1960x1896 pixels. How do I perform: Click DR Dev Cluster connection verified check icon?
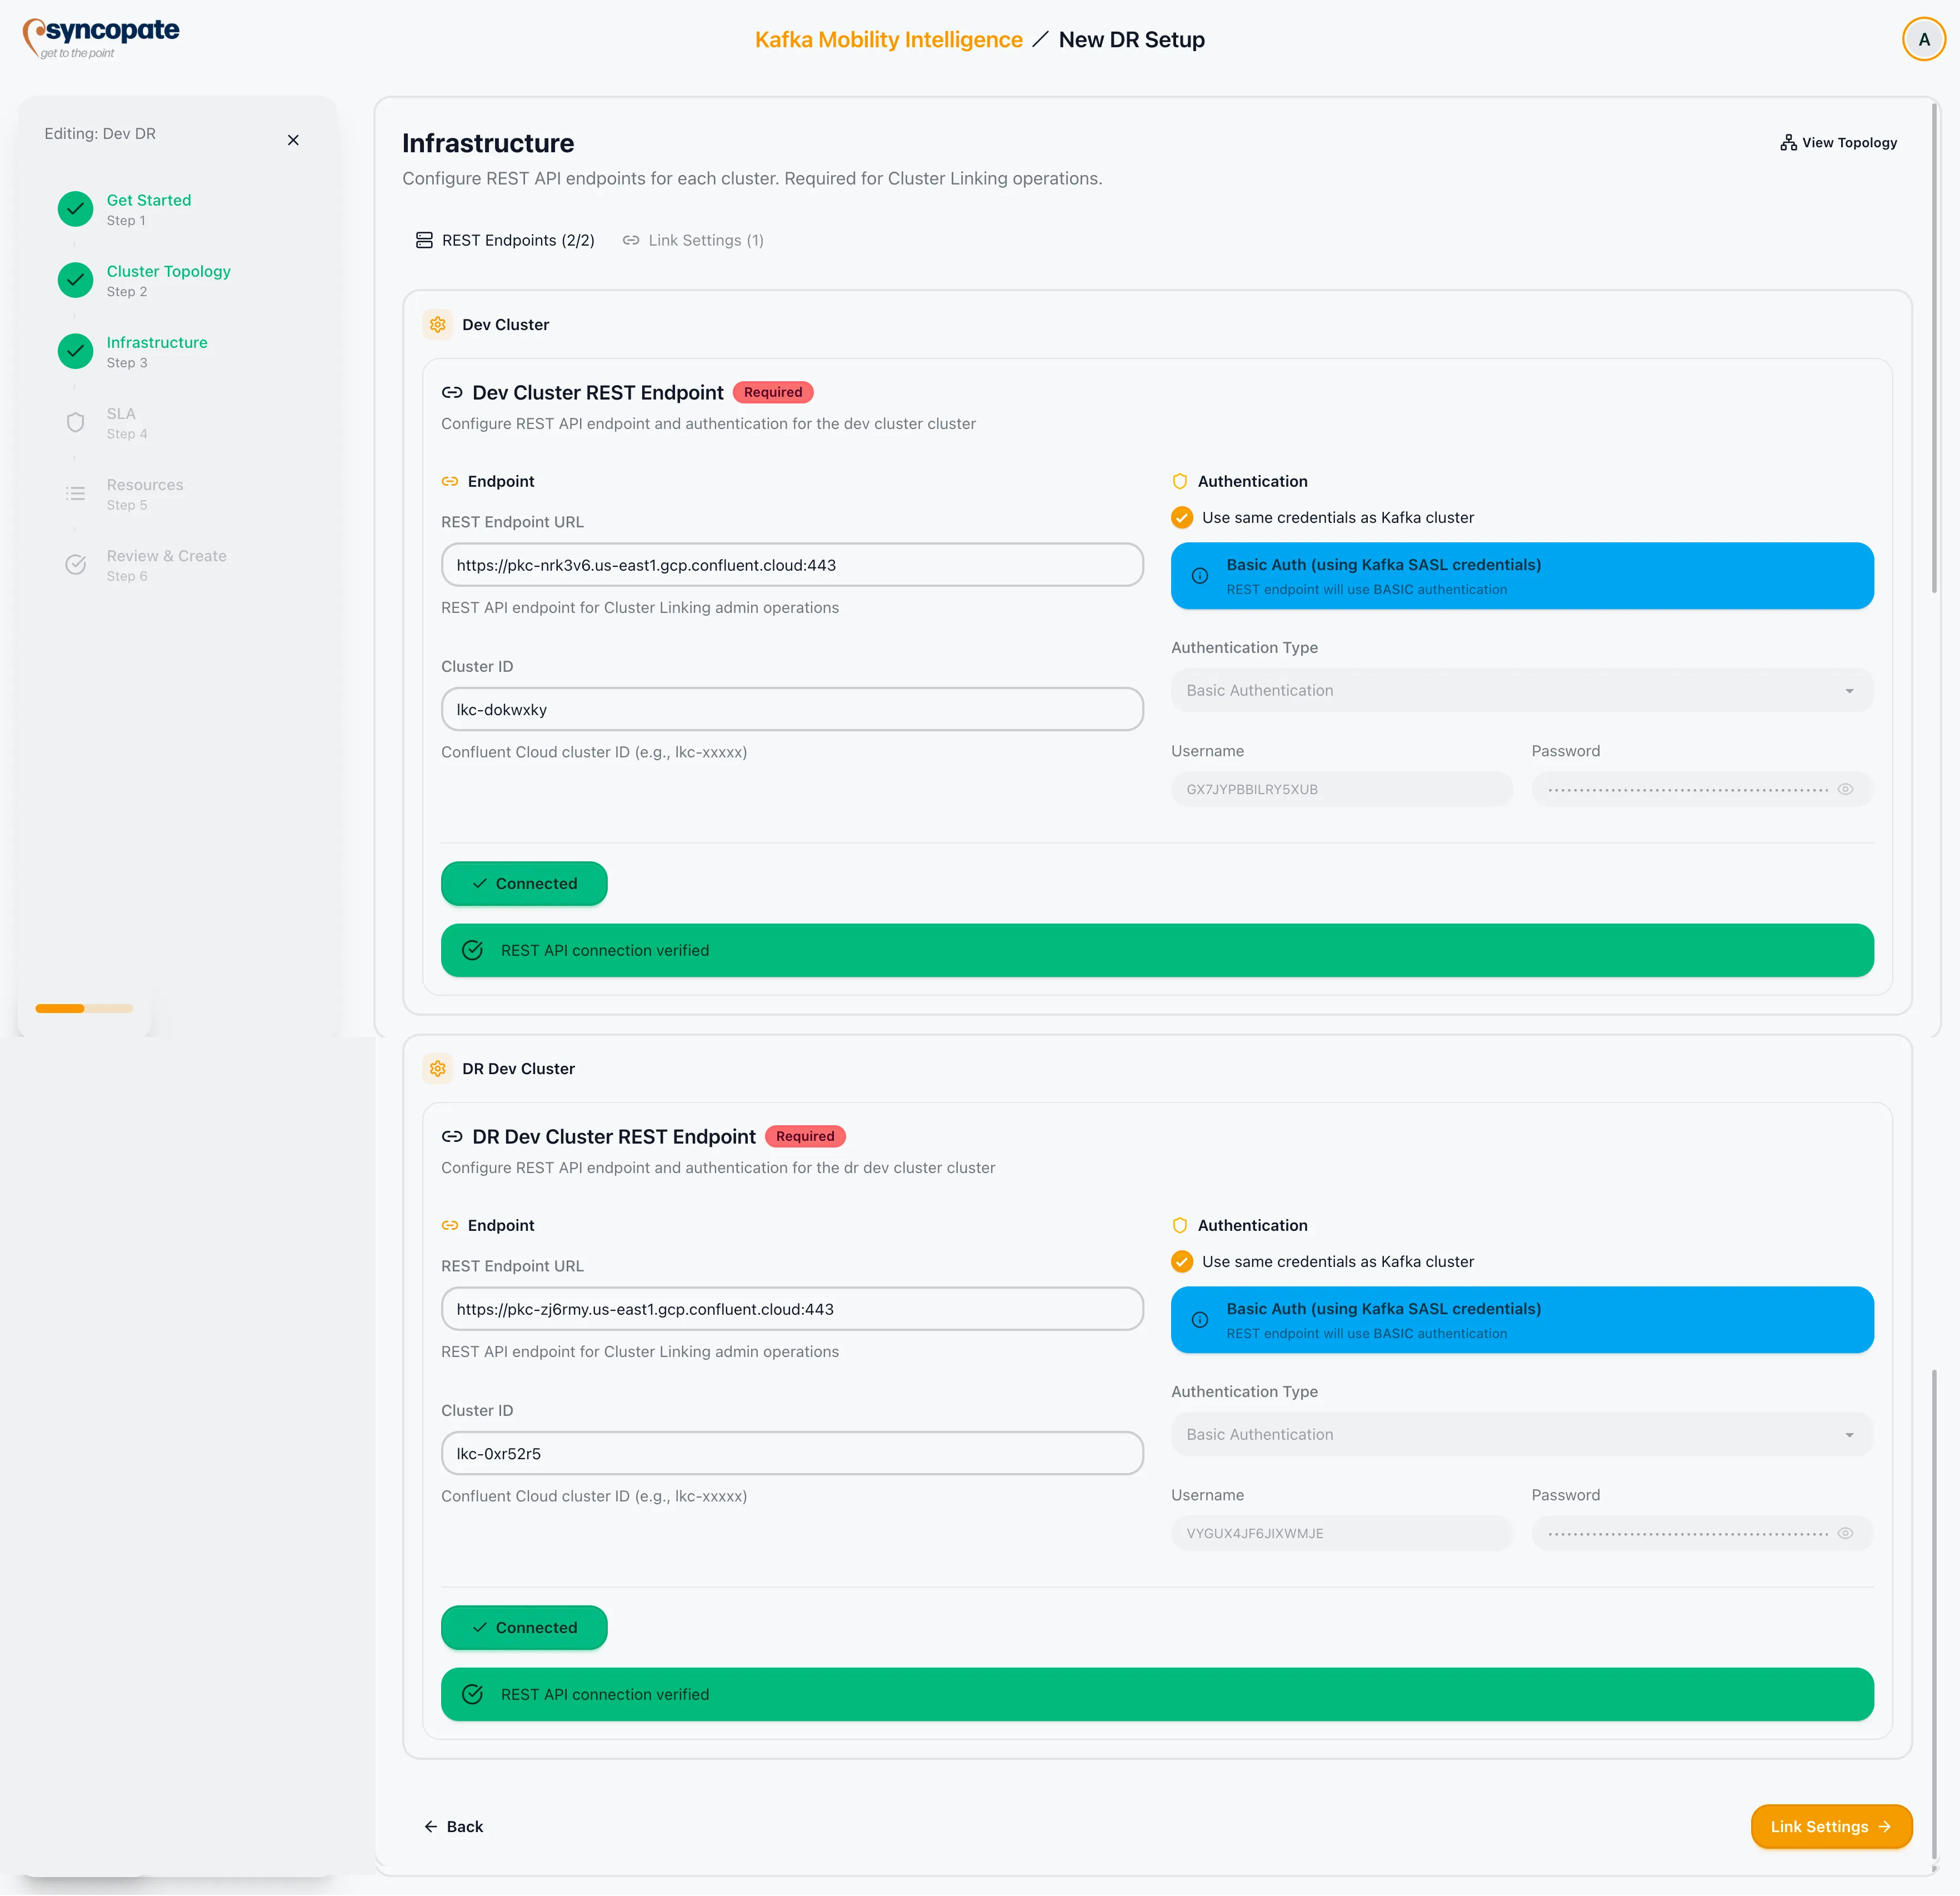[x=473, y=1695]
